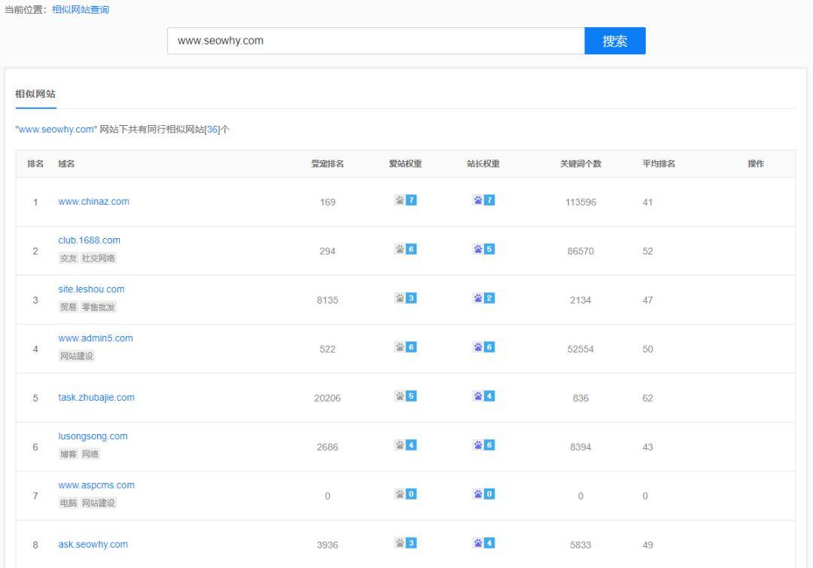This screenshot has width=813, height=568.
Task: Click the 爱站权重 4 badge for lusongsong.com
Action: point(406,445)
